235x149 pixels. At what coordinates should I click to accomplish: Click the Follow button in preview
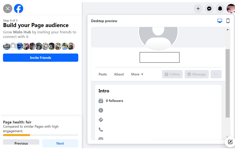[x=172, y=74]
